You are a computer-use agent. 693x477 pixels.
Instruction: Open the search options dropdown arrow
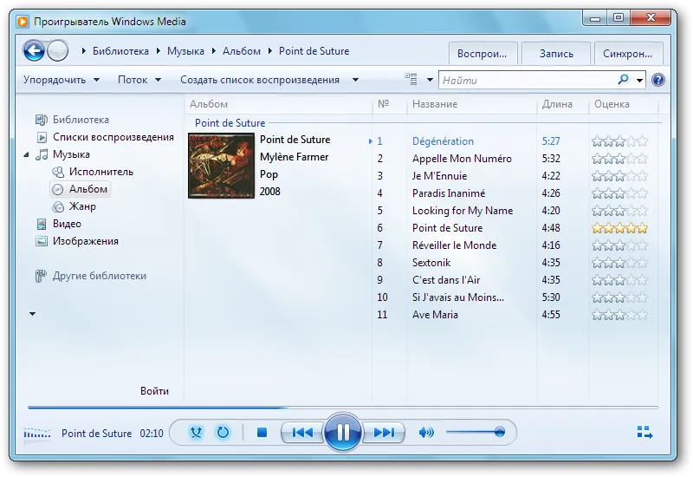coord(639,80)
